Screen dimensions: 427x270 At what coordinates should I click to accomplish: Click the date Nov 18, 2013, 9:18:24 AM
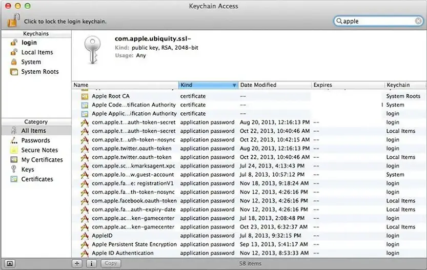274,183
